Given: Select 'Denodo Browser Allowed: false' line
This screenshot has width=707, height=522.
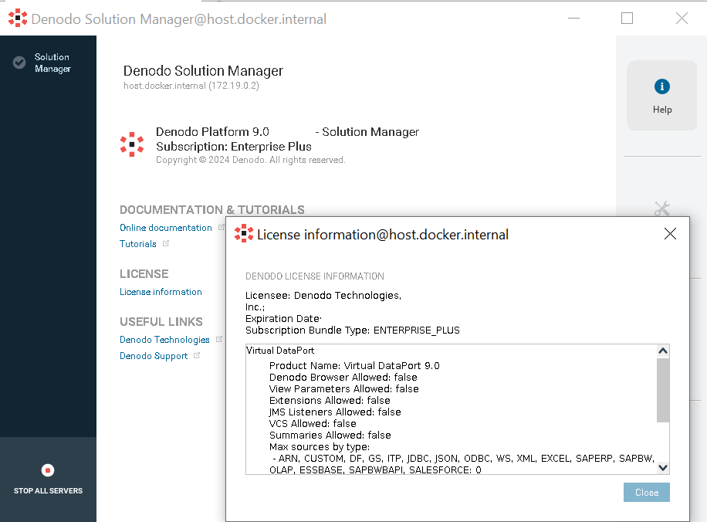Looking at the screenshot, I should click(x=343, y=377).
